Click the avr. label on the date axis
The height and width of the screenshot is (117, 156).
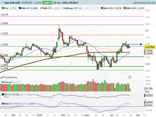point(112,115)
